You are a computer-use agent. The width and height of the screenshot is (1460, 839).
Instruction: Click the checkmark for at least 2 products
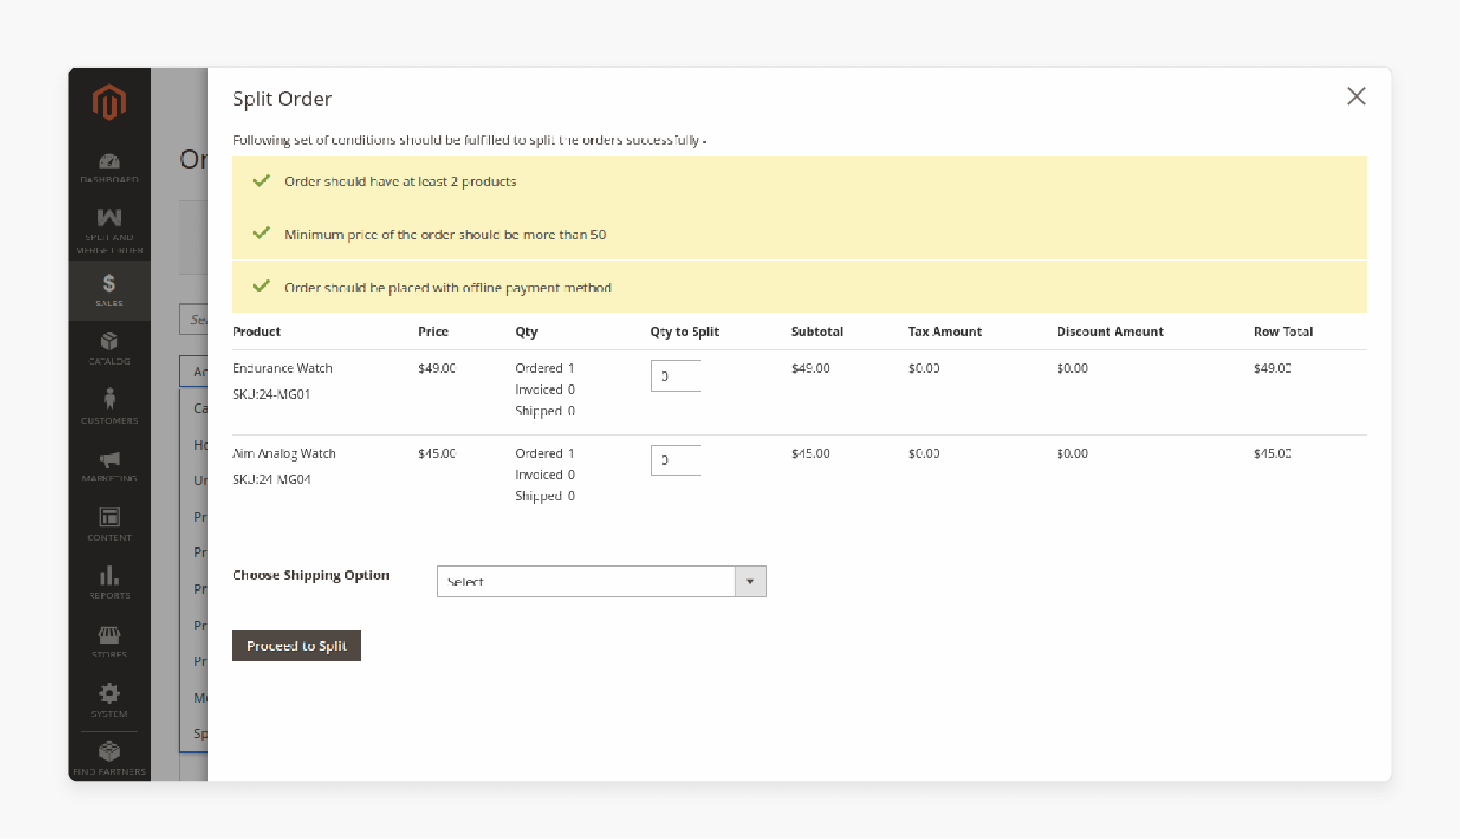(262, 181)
